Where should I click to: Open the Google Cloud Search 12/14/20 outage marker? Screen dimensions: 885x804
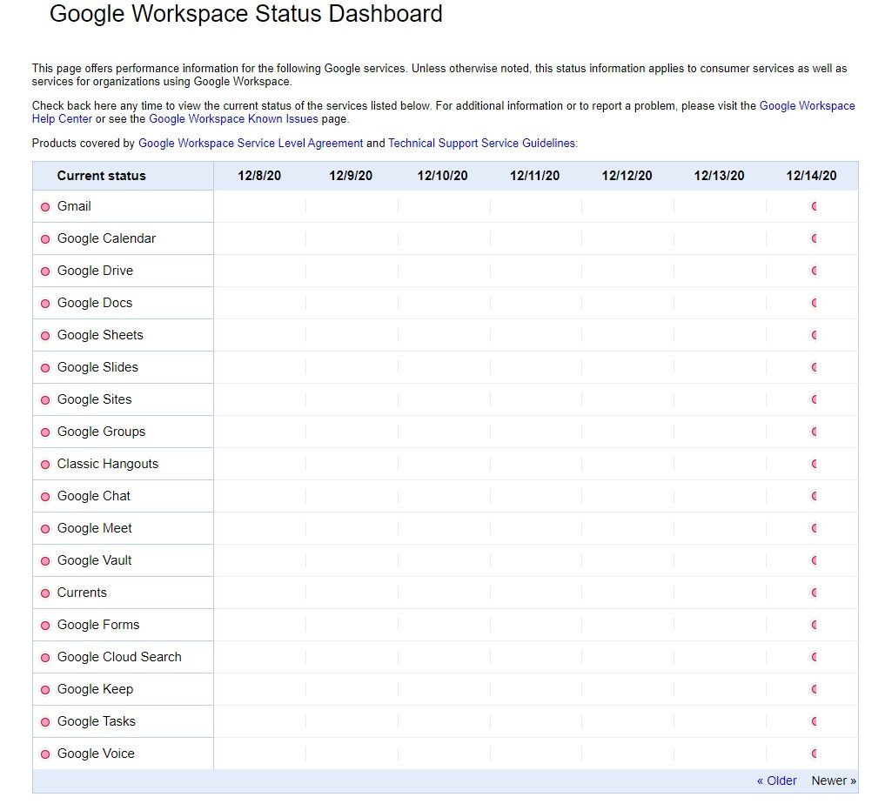tap(814, 656)
